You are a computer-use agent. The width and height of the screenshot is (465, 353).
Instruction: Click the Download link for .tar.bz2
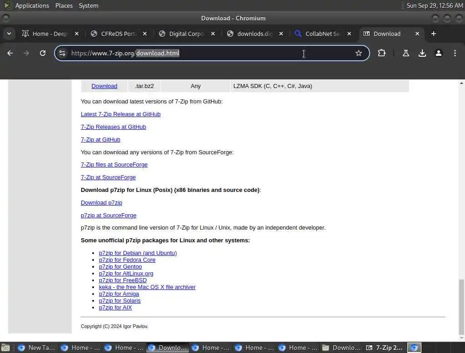click(x=104, y=86)
